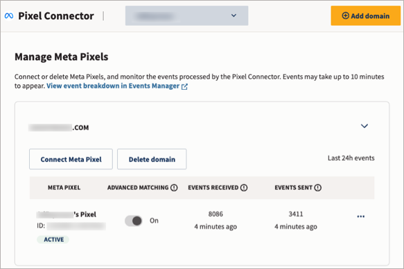
Task: Open the blurred account dropdown in header
Action: point(186,16)
